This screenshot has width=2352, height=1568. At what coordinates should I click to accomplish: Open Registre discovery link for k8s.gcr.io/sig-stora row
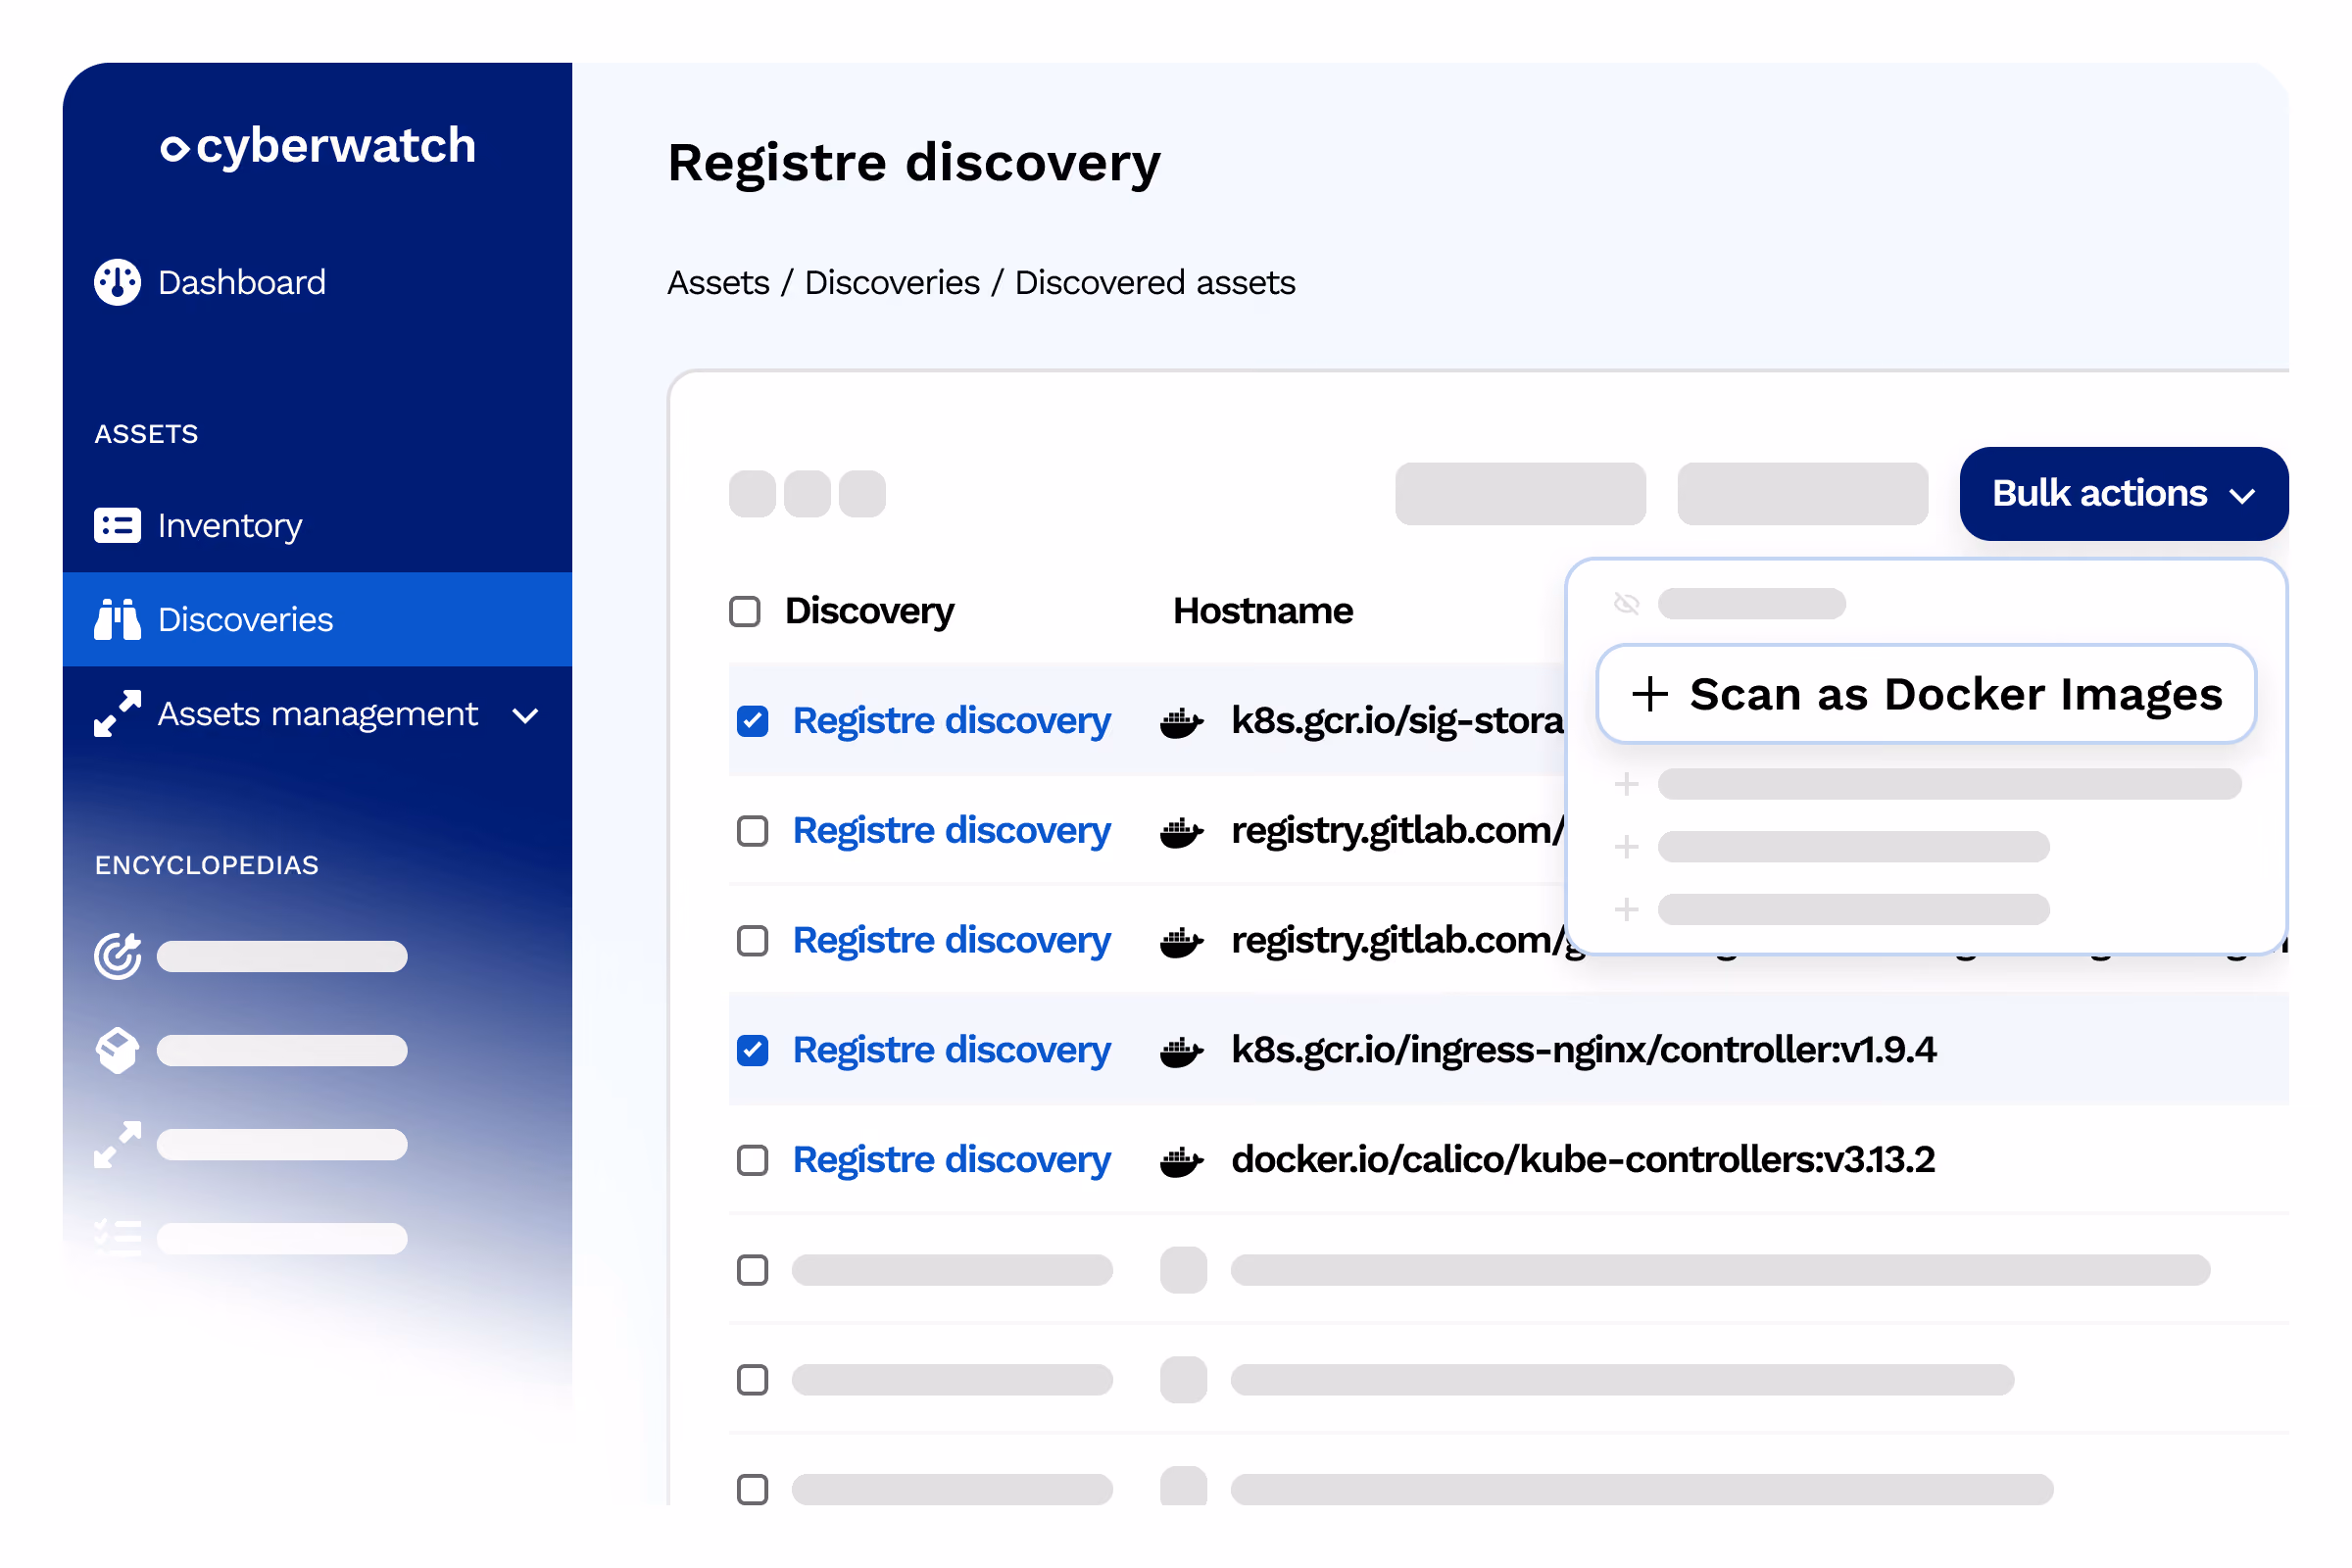951,721
